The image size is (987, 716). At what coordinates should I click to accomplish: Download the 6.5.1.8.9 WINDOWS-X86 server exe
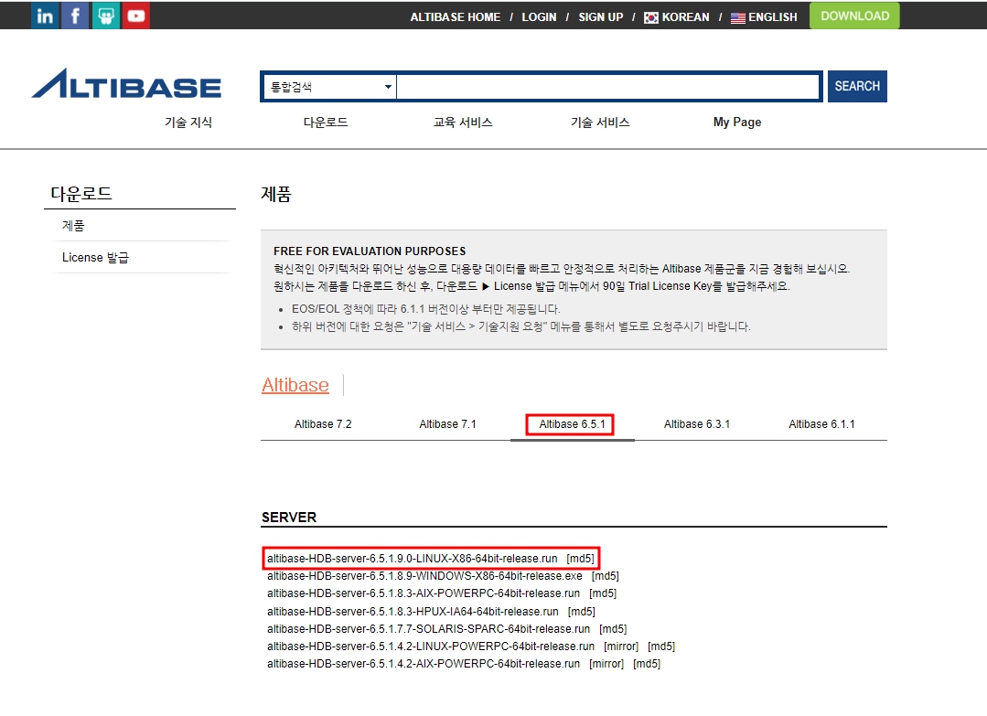(x=424, y=576)
